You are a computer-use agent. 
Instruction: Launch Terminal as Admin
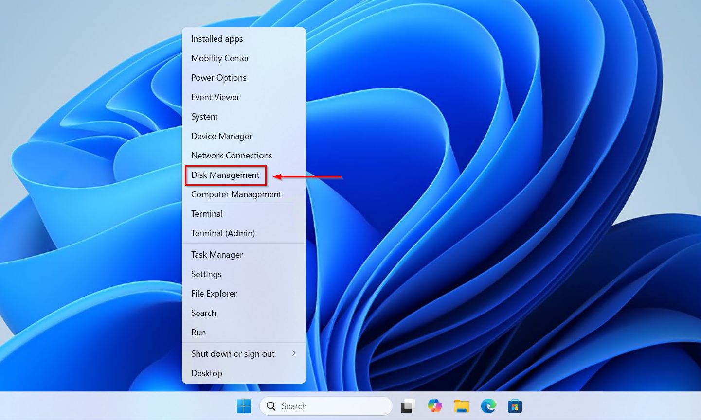tap(223, 233)
